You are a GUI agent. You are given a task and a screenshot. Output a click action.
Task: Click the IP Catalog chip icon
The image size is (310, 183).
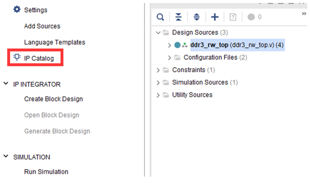pos(17,58)
